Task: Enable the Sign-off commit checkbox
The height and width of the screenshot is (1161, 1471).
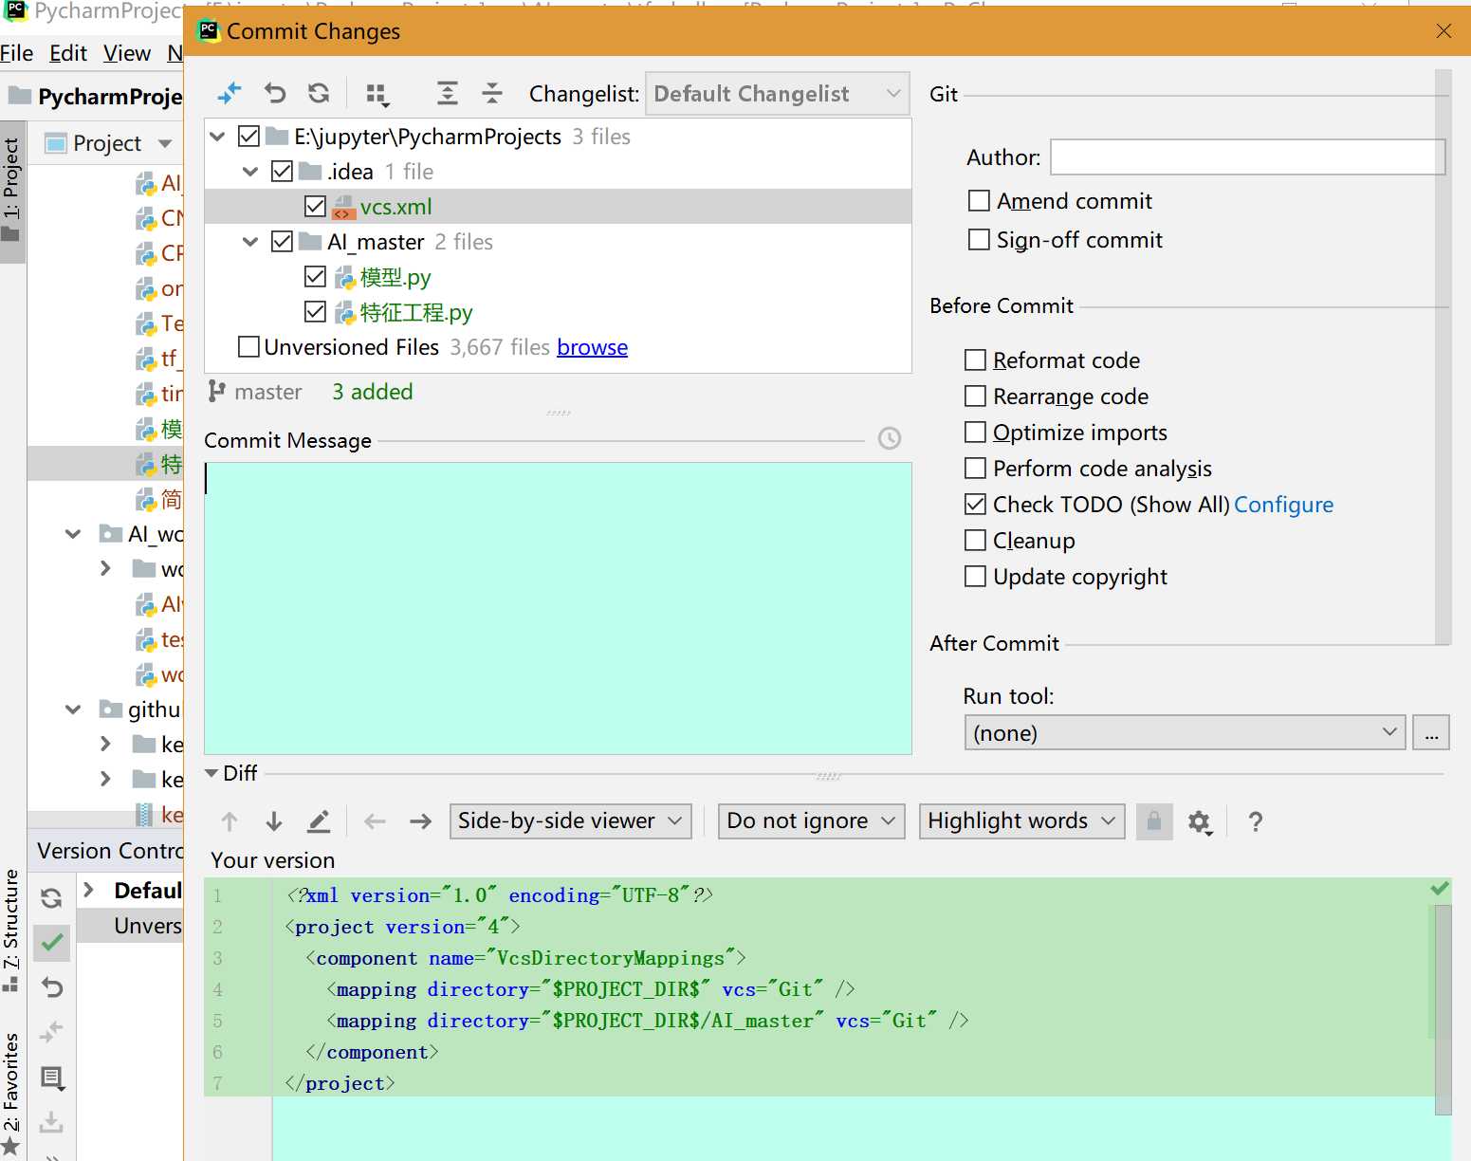Action: click(979, 240)
